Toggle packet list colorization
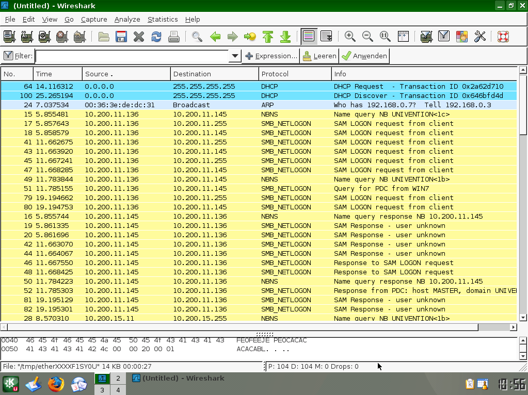The image size is (528, 395). (309, 37)
